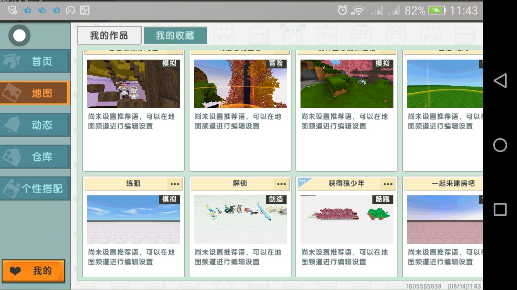Click the 模拟 tag on the cherry blossom thumbnail
Image resolution: width=517 pixels, height=290 pixels.
click(383, 64)
